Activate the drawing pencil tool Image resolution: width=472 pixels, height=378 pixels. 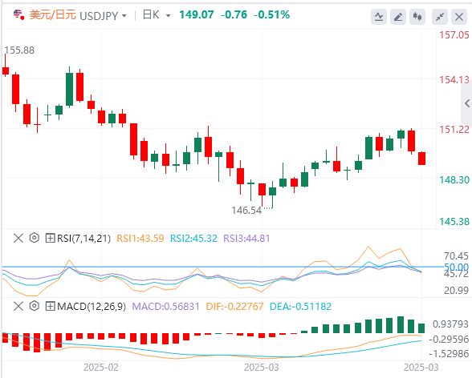point(398,17)
